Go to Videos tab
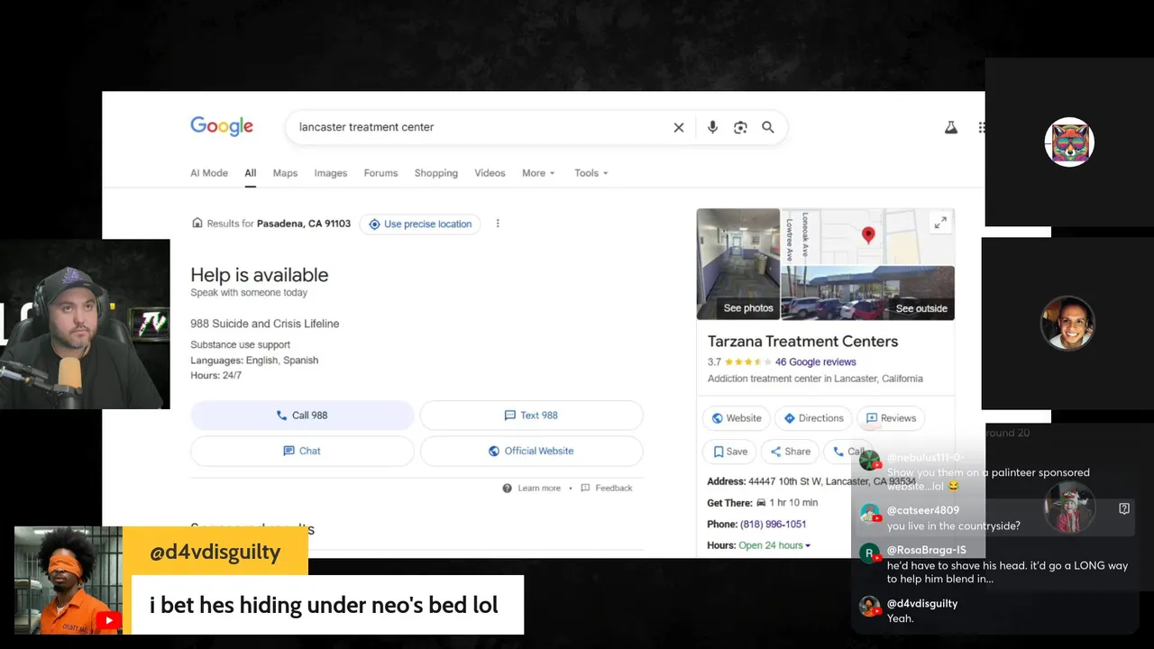1154x649 pixels. click(490, 173)
